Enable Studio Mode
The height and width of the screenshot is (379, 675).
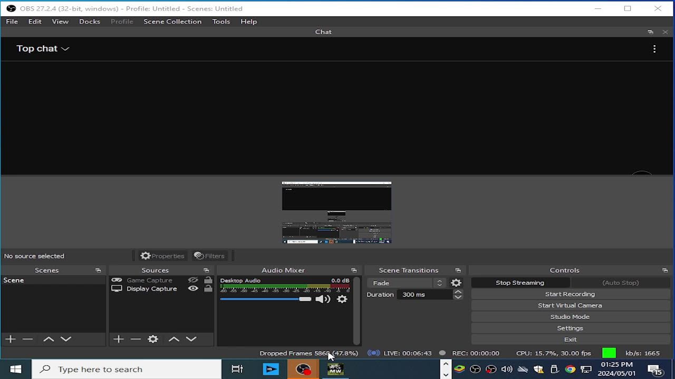570,317
